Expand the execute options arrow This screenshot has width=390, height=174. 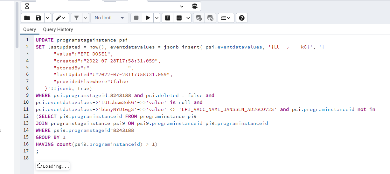[x=157, y=18]
